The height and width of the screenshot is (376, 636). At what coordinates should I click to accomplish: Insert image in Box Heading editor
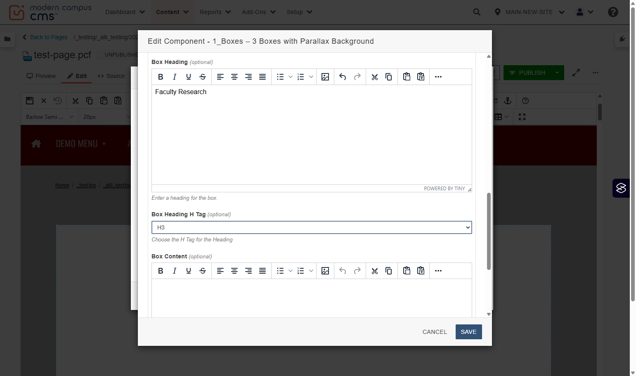325,77
